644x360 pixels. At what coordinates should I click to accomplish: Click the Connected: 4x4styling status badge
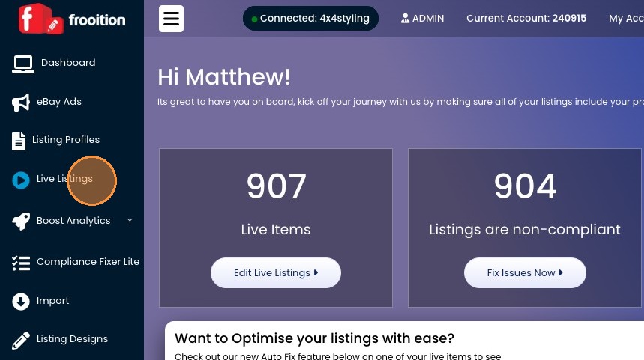point(310,19)
